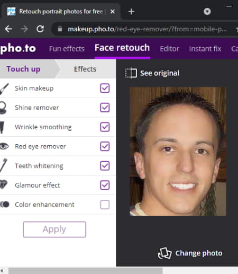Click the Change photo icon
This screenshot has height=274, width=238.
[x=164, y=253]
